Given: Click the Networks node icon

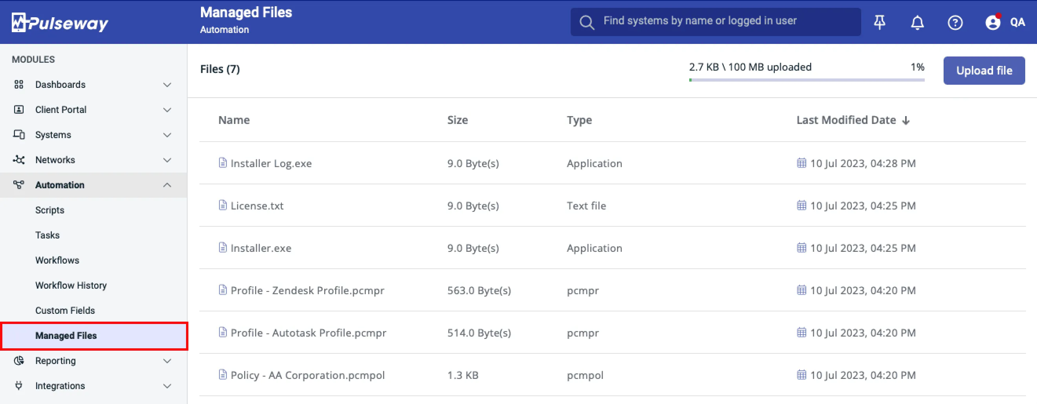Looking at the screenshot, I should point(18,160).
